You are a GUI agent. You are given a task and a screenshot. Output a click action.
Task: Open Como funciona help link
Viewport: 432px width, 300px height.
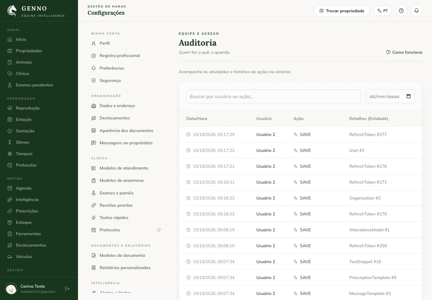[404, 52]
